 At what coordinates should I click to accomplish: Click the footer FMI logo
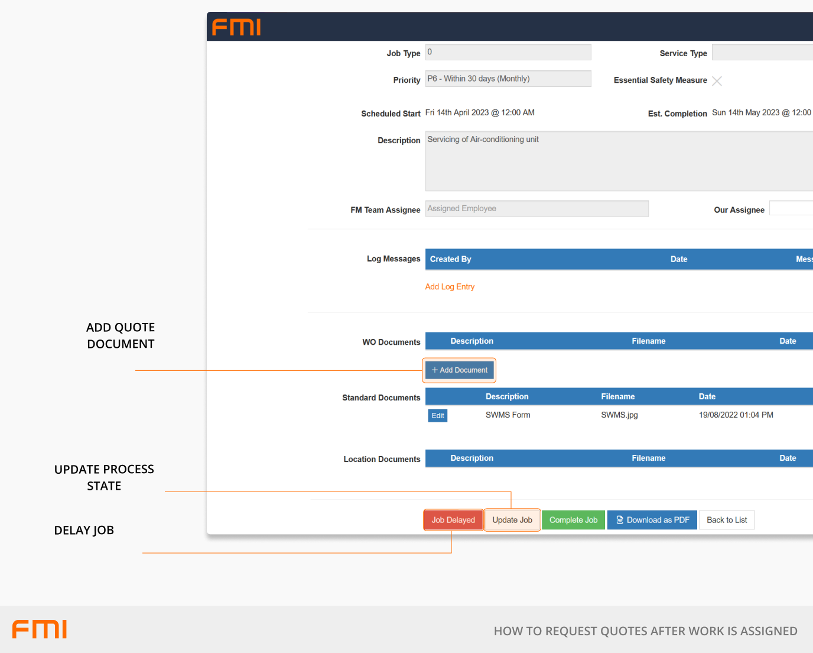[x=40, y=629]
